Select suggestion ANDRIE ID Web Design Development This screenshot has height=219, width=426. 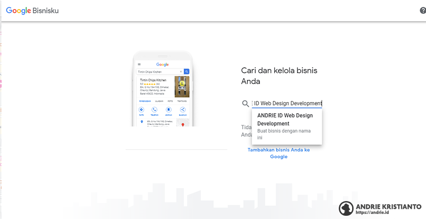(x=287, y=127)
